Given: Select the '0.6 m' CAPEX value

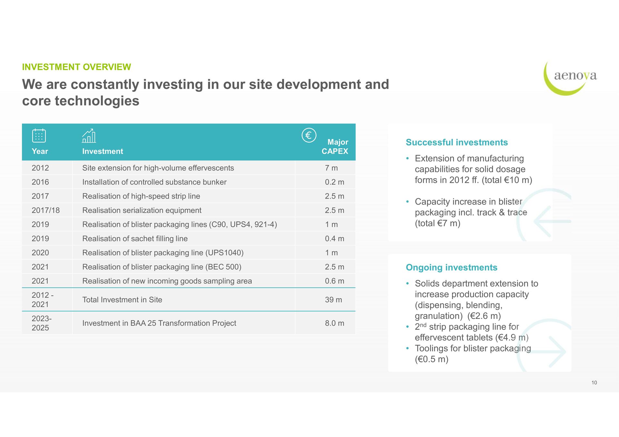Looking at the screenshot, I should tap(335, 281).
